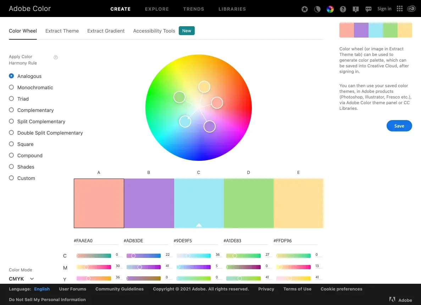Click the feedback announcement icon
421x305 pixels.
click(356, 9)
